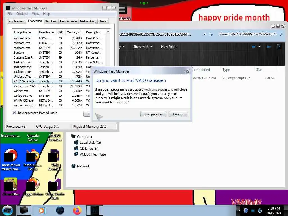Click the End process button
The width and height of the screenshot is (288, 216).
point(153,114)
